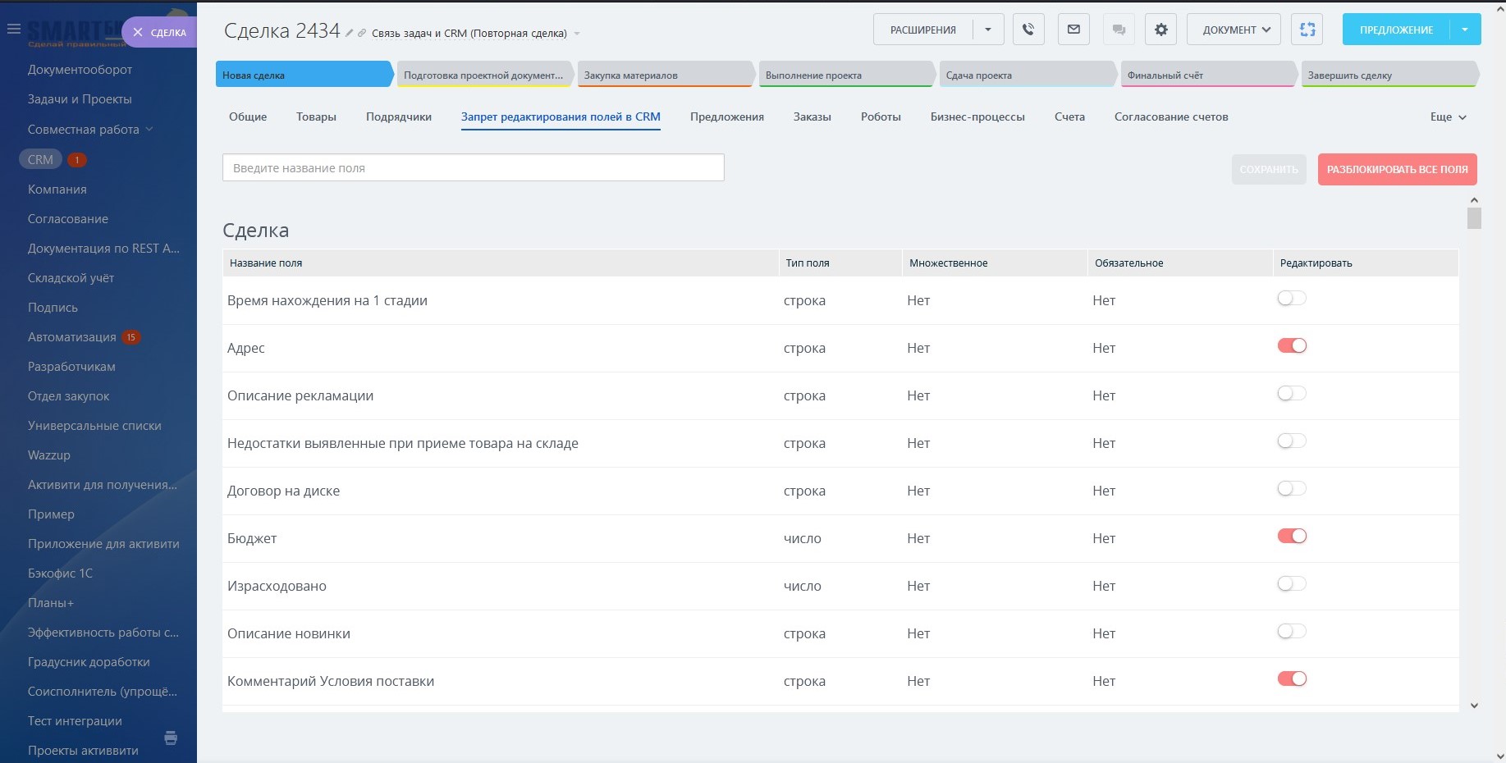Click the chain link icon near the deal title
Screen dimensions: 1506x763
[x=362, y=34]
